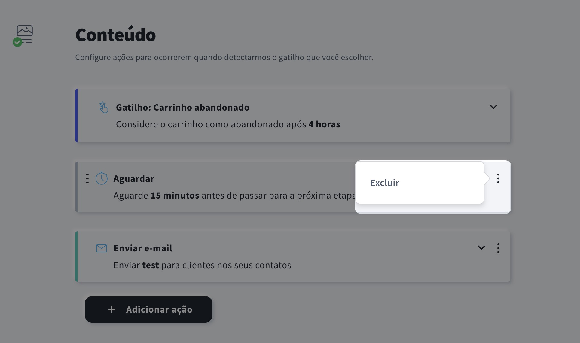The height and width of the screenshot is (343, 580).
Task: Click the trigger icon on Carrinho abandonado card
Action: (x=104, y=107)
